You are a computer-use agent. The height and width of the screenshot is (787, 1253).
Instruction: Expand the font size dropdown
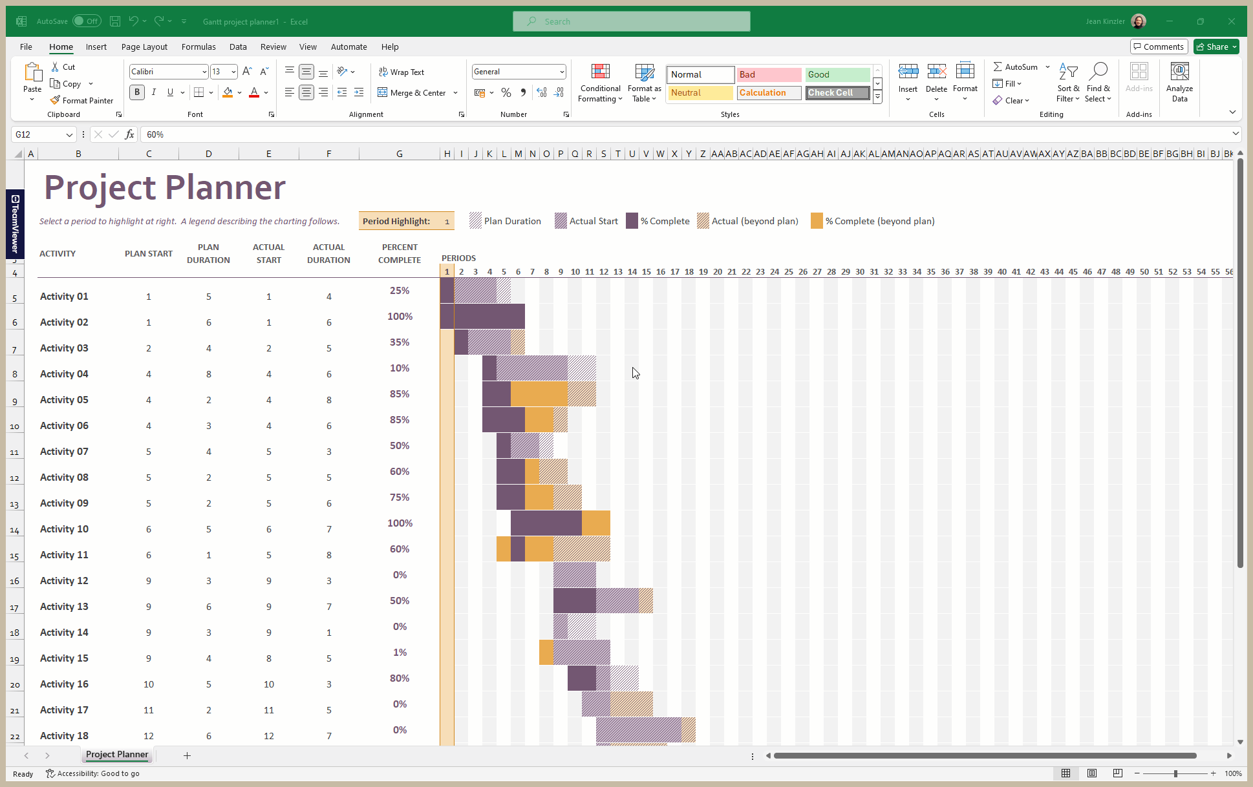(x=233, y=72)
